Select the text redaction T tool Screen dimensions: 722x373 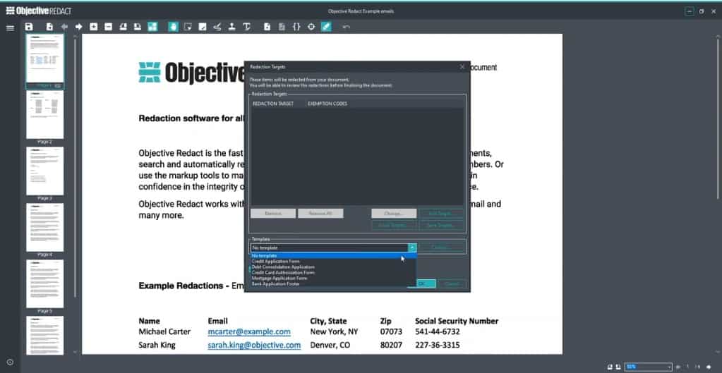[x=246, y=27]
